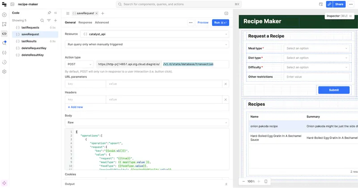358x188 pixels.
Task: Pin the Code panel
Action: click(49, 13)
